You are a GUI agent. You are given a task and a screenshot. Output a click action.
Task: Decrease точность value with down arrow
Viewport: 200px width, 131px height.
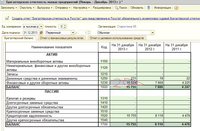65,28
